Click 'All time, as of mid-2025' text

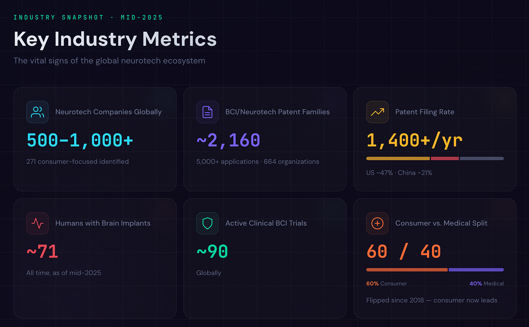tap(64, 273)
